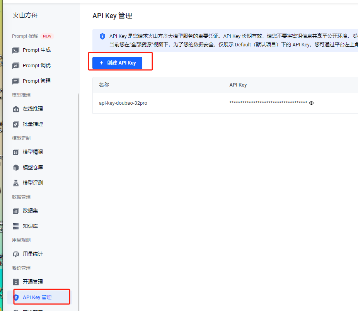Reveal the api-key-doubao-32pro key with eye icon
This screenshot has width=358, height=311.
(311, 103)
